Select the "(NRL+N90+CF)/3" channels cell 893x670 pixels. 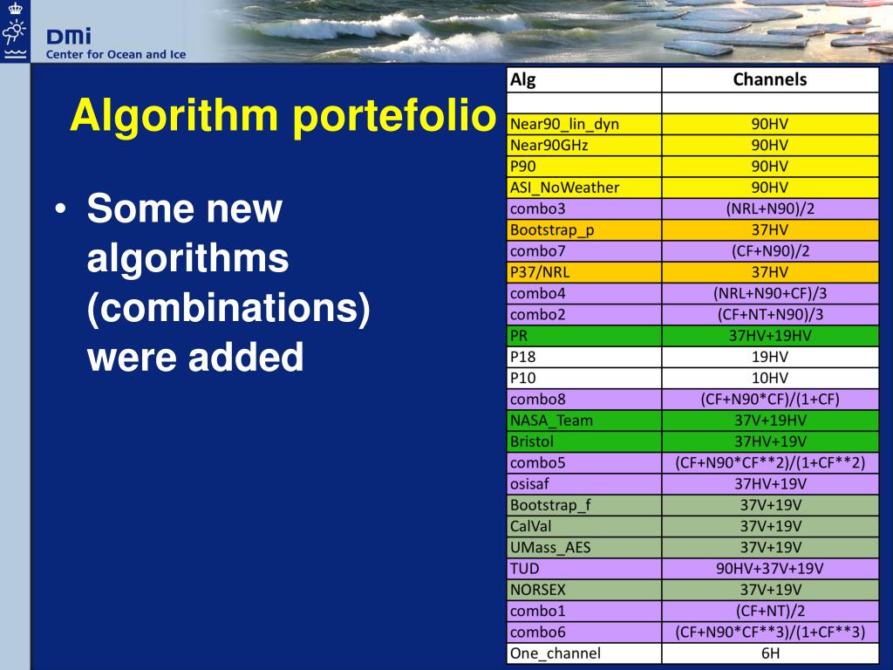click(770, 293)
